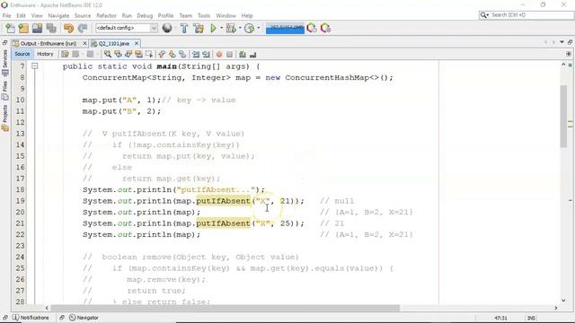Start macro recording red circle
Screen dimensions: 575x323
click(x=219, y=54)
